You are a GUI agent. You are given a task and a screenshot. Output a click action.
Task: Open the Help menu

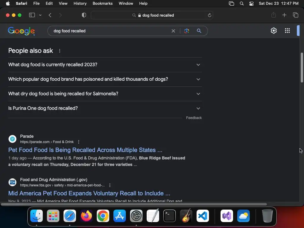pos(143,4)
